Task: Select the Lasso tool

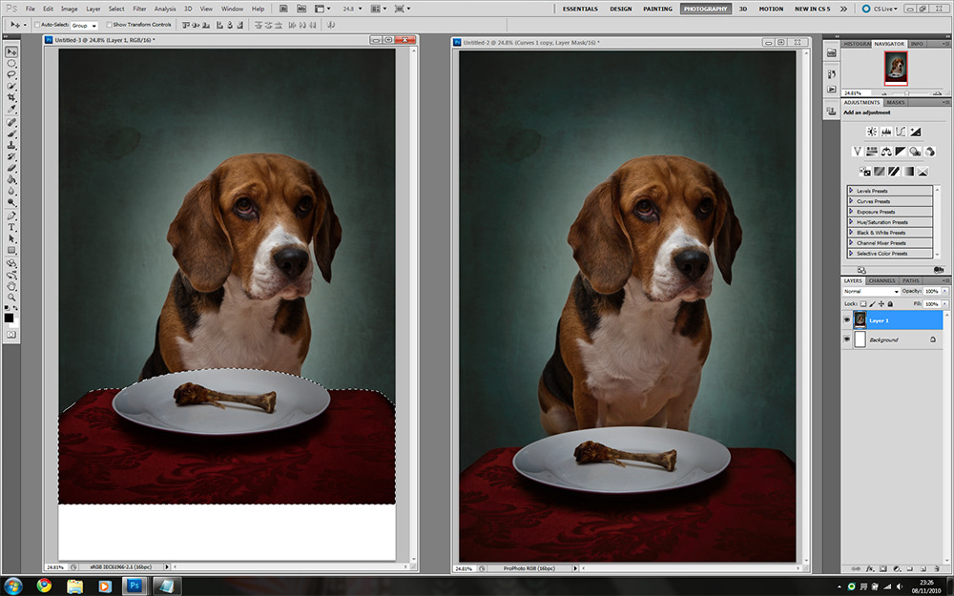Action: coord(10,74)
